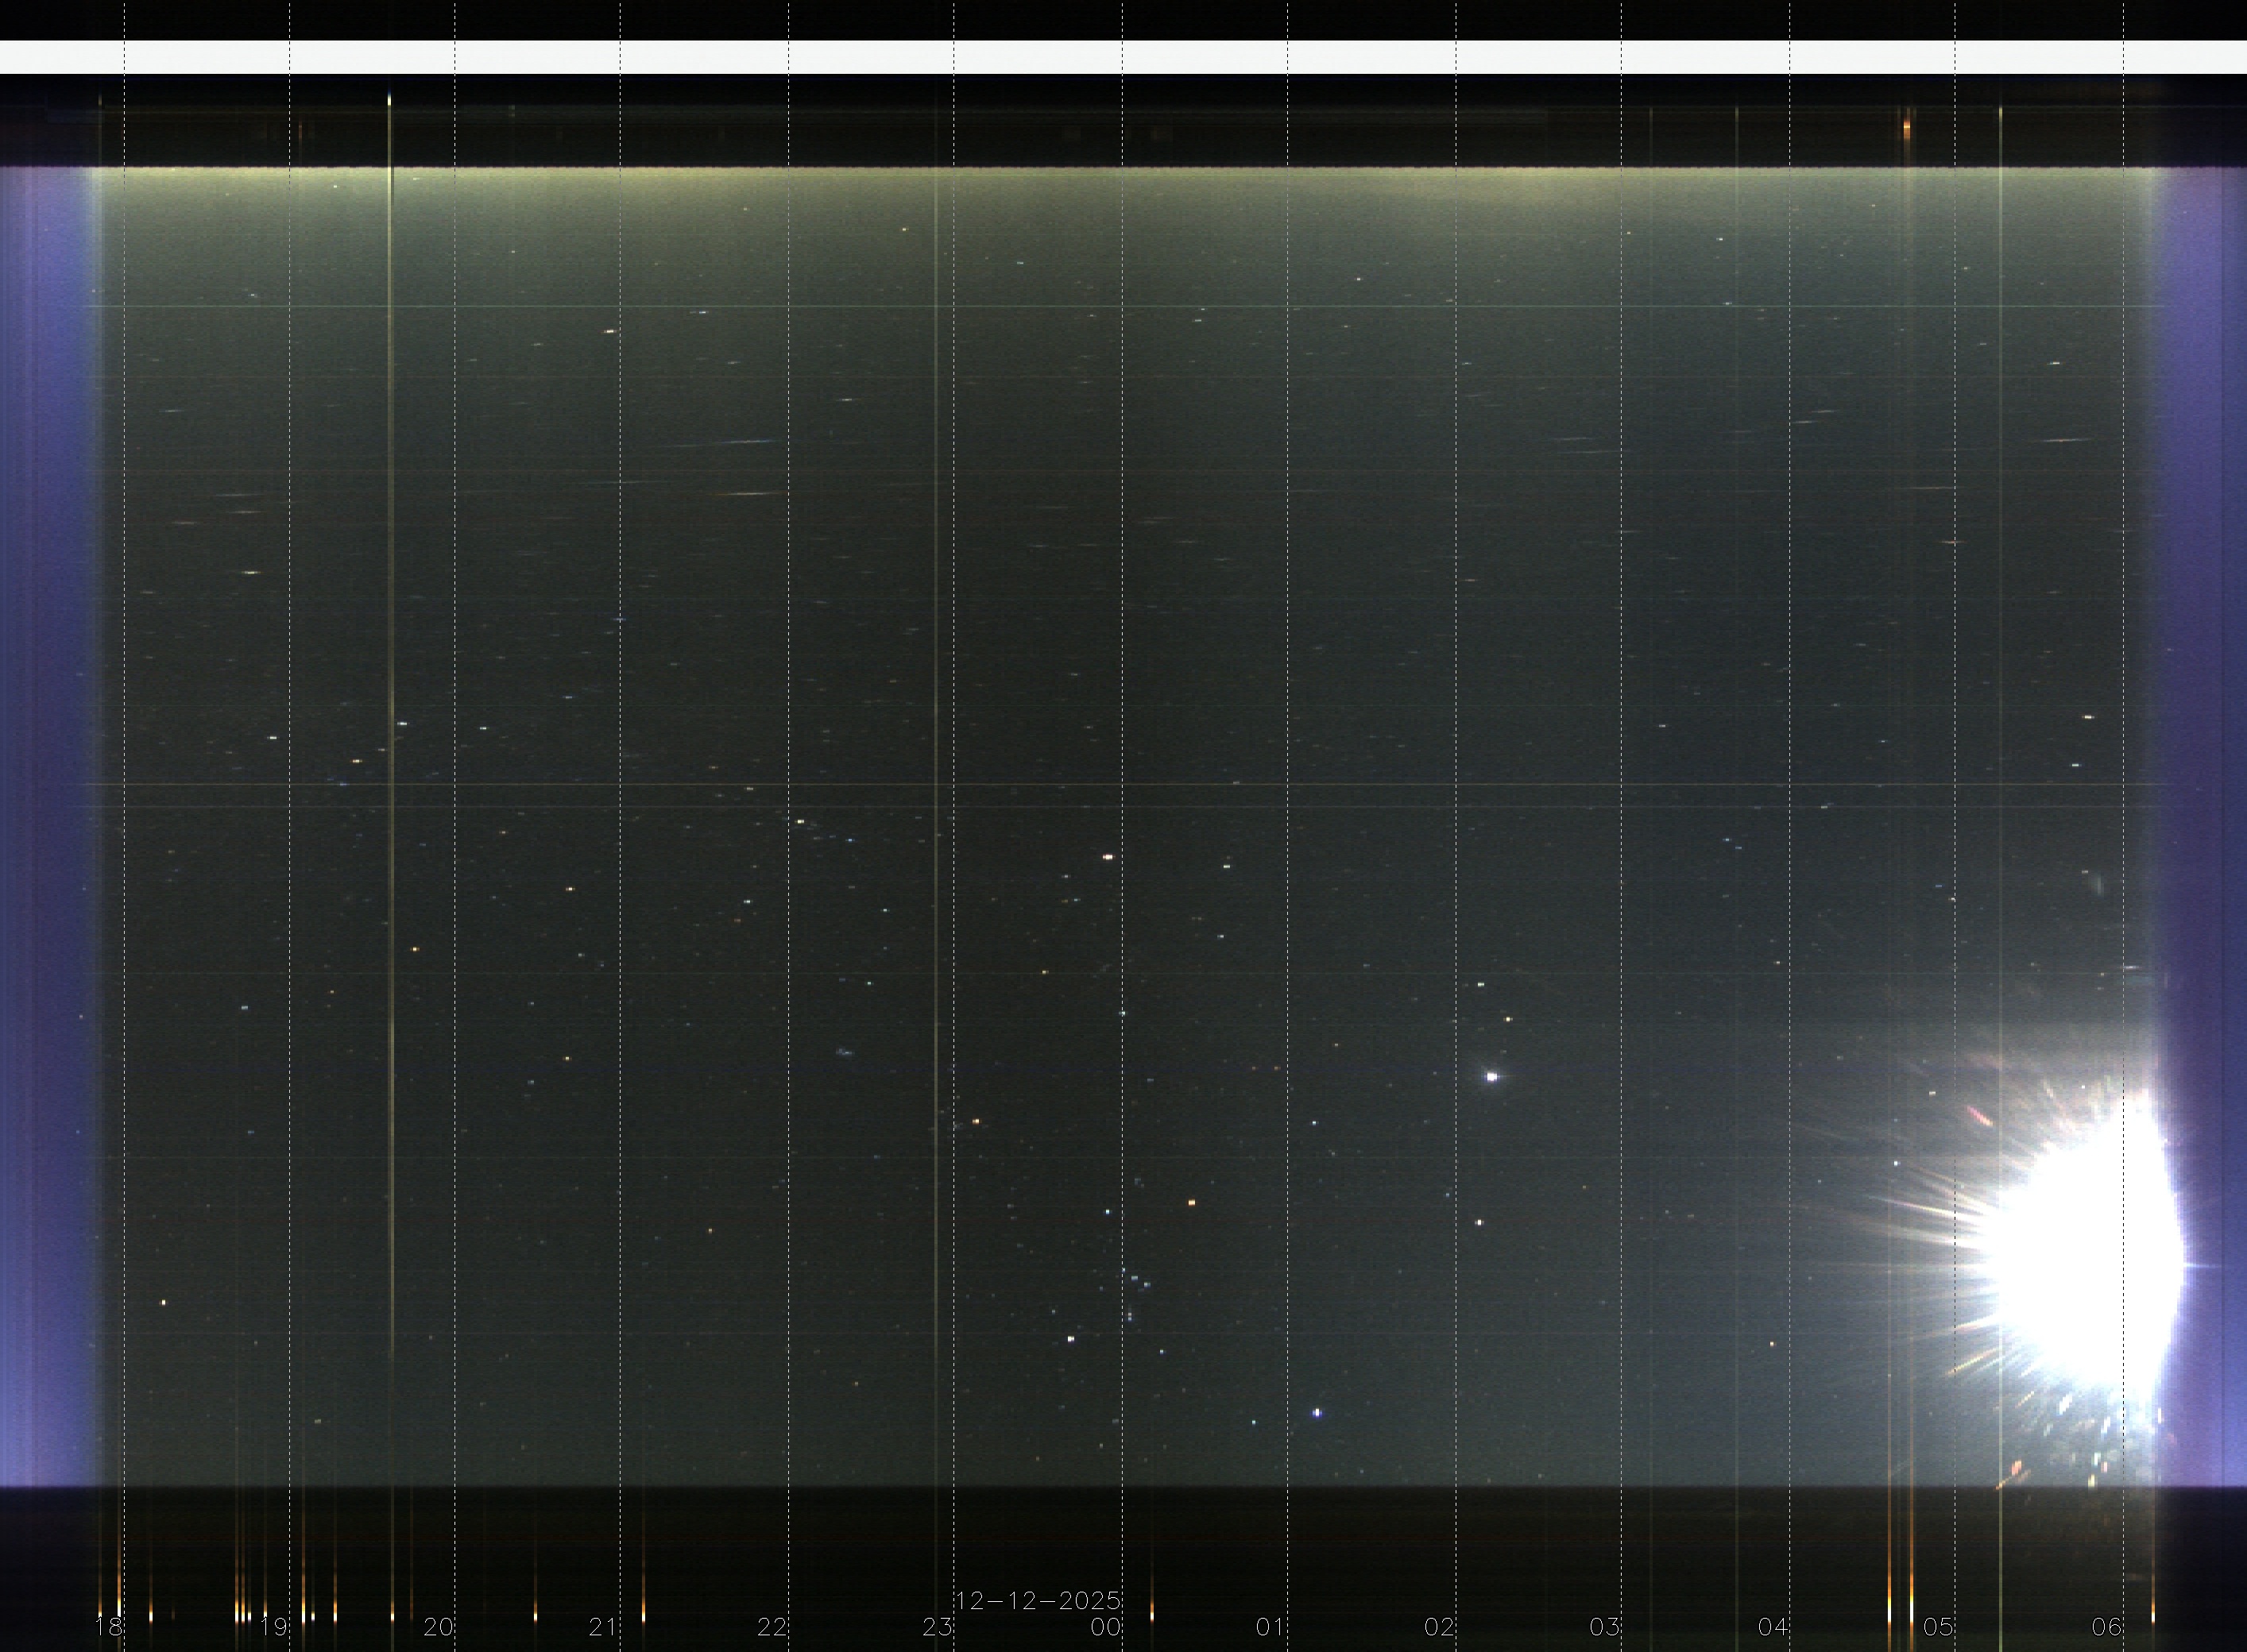Click the 05 hour label
2247x1652 pixels.
pos(1939,1627)
